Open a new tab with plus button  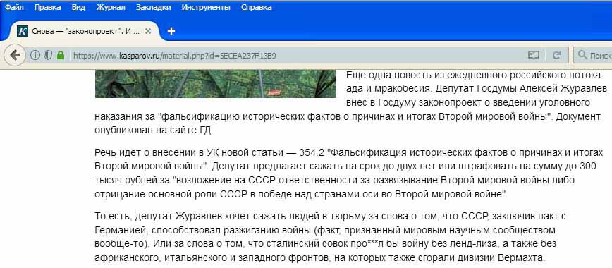(171, 32)
